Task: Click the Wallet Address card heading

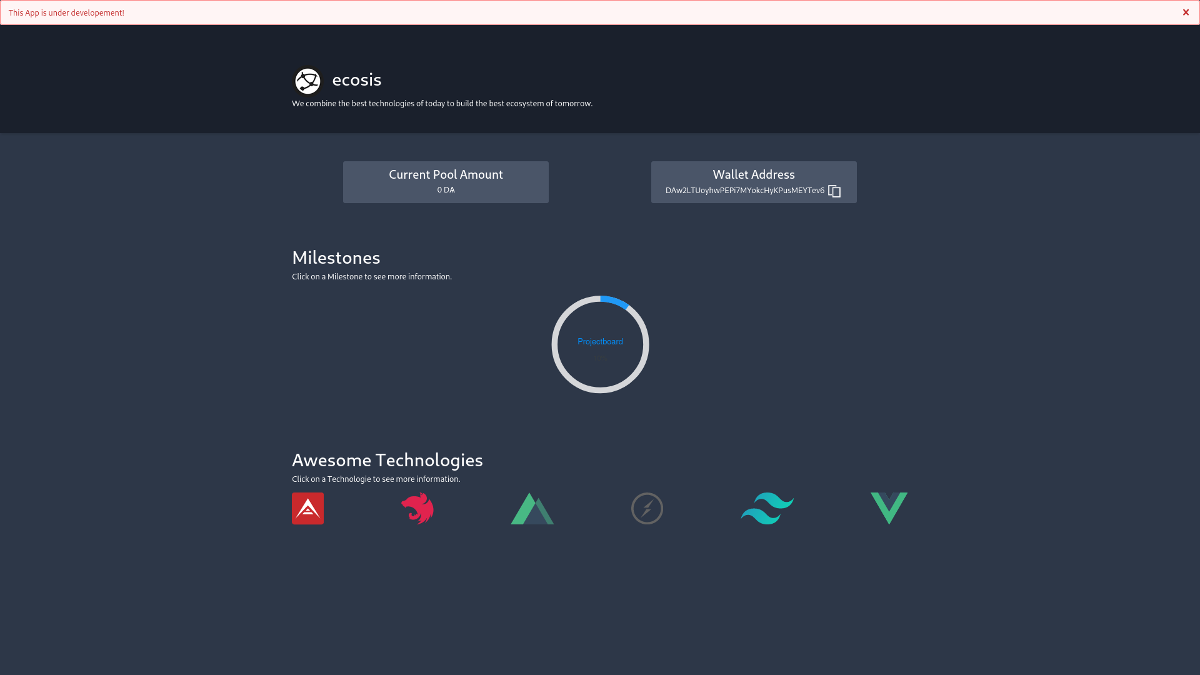Action: coord(754,175)
